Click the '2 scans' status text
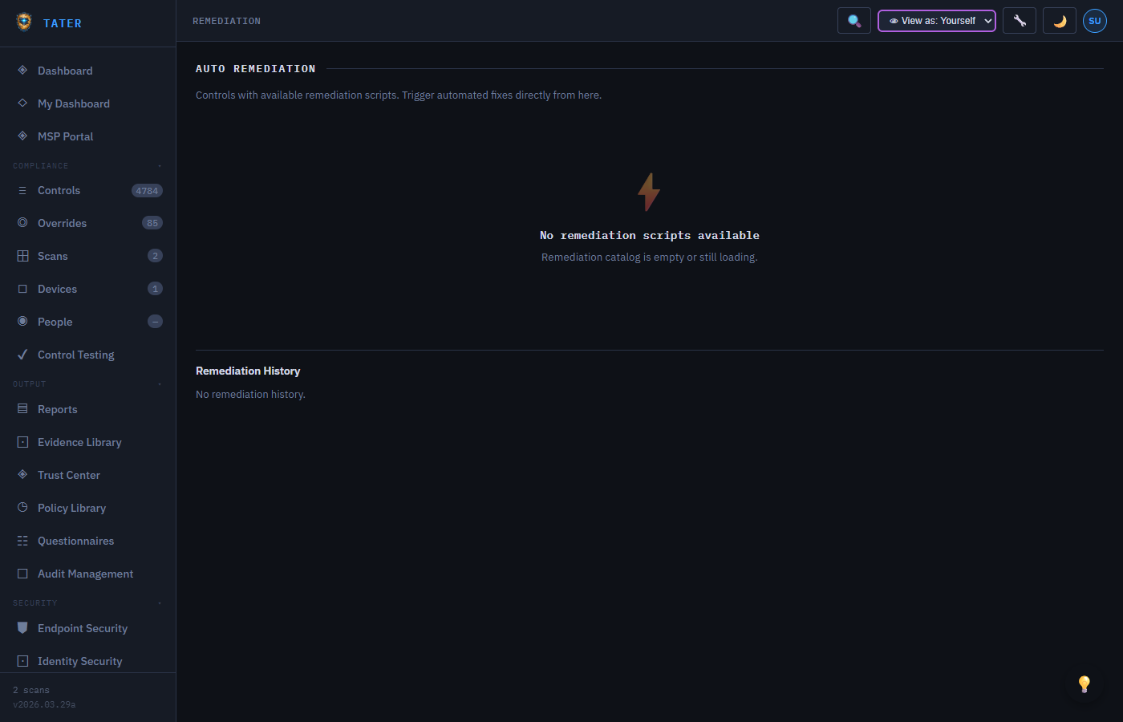The height and width of the screenshot is (722, 1123). 31,690
